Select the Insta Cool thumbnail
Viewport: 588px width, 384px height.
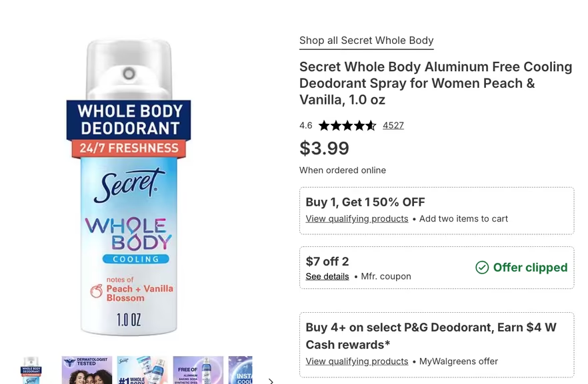pyautogui.click(x=241, y=370)
